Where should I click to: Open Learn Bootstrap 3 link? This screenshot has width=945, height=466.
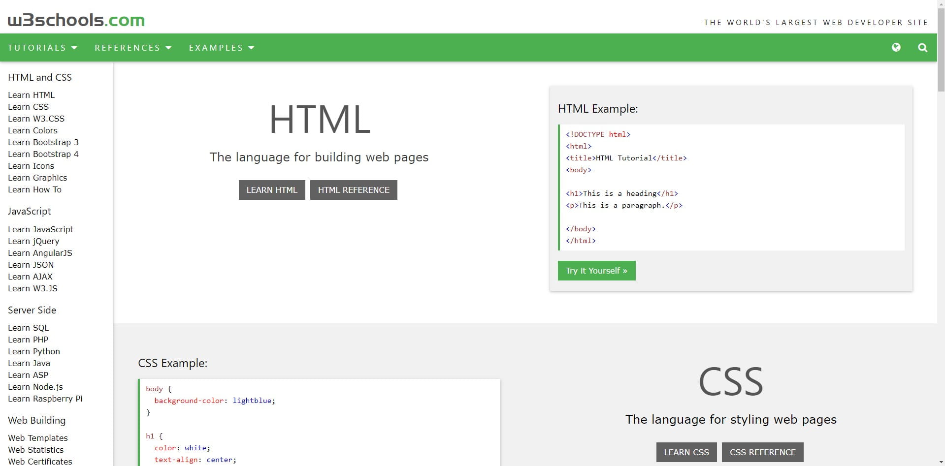click(43, 142)
